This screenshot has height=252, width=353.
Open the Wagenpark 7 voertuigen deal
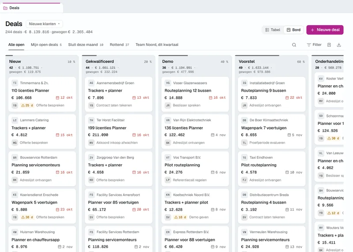(263, 128)
